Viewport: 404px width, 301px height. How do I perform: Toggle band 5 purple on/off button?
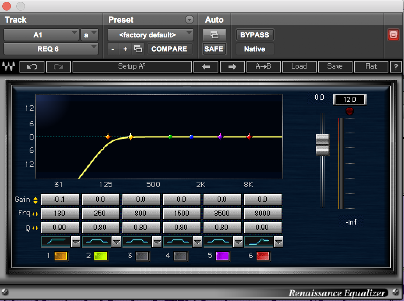(222, 256)
